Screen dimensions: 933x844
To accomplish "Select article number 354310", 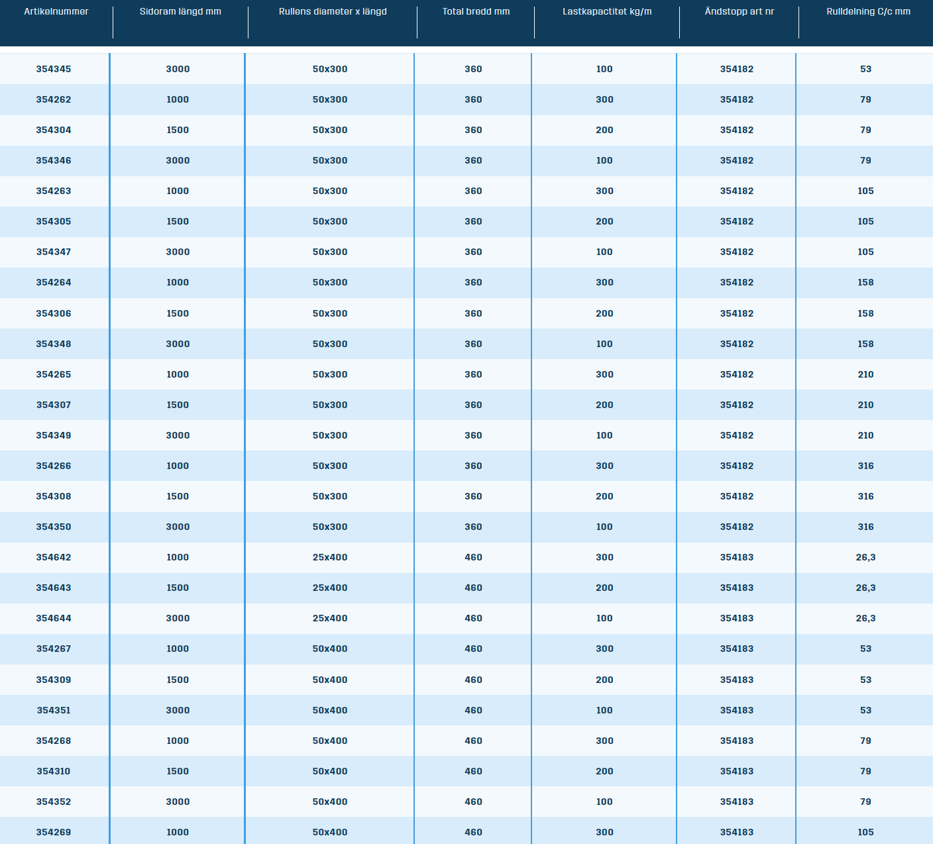I will pyautogui.click(x=54, y=771).
